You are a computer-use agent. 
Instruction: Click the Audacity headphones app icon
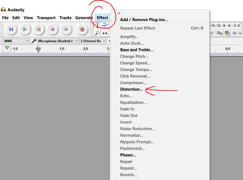(x=3, y=10)
